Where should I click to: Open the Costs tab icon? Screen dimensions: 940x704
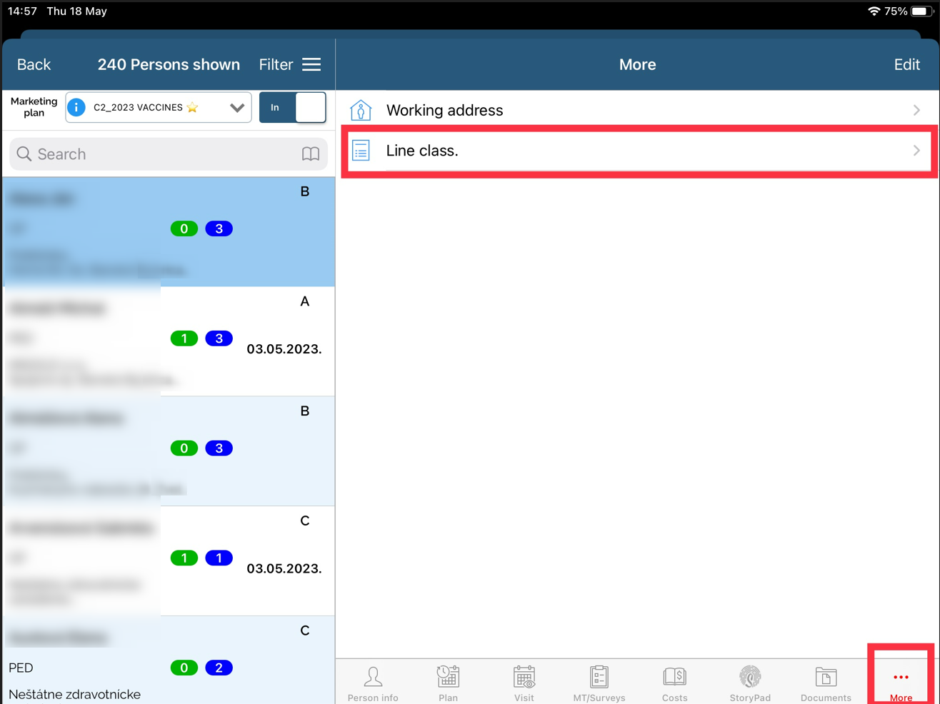674,677
